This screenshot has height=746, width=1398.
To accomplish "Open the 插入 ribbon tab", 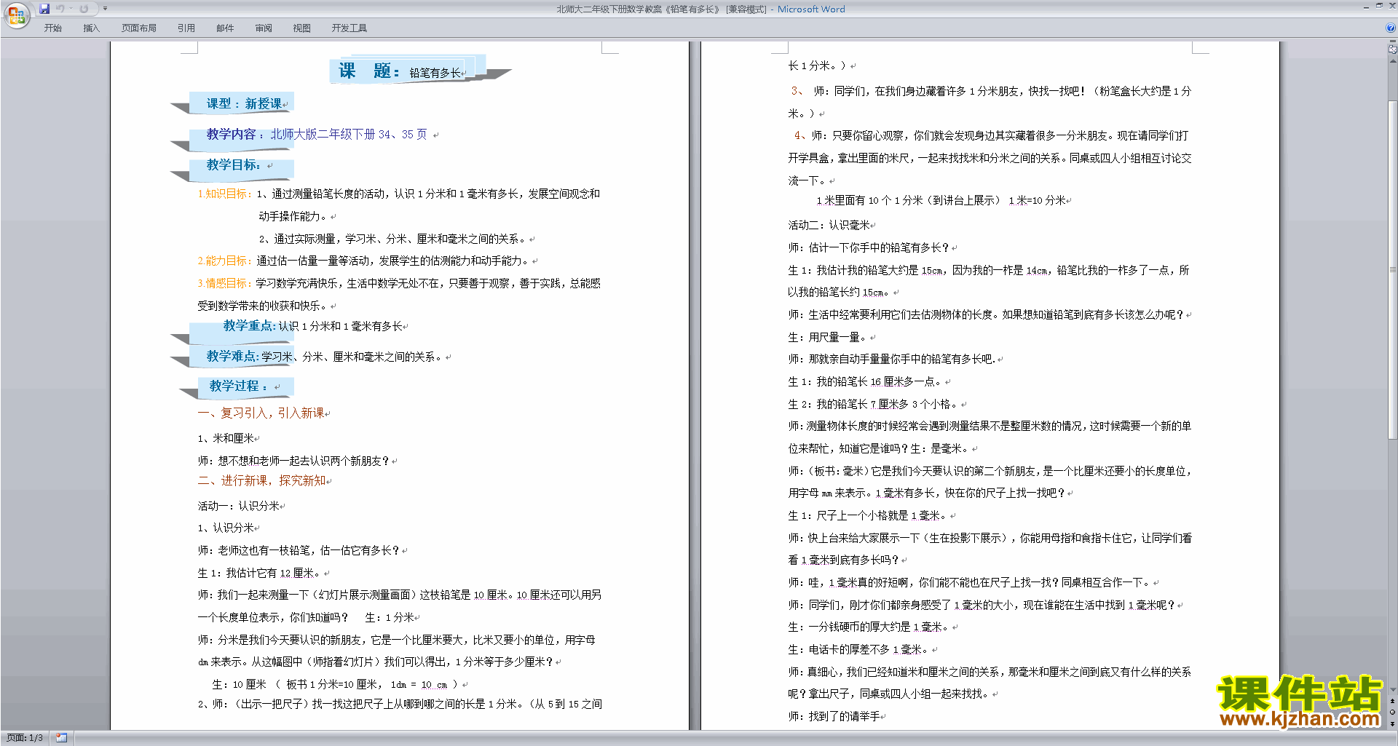I will (91, 28).
